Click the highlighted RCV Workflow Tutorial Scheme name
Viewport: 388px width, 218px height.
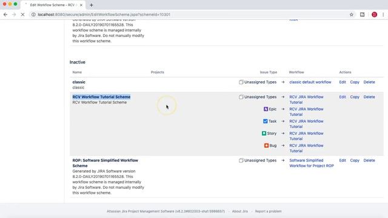tap(101, 97)
